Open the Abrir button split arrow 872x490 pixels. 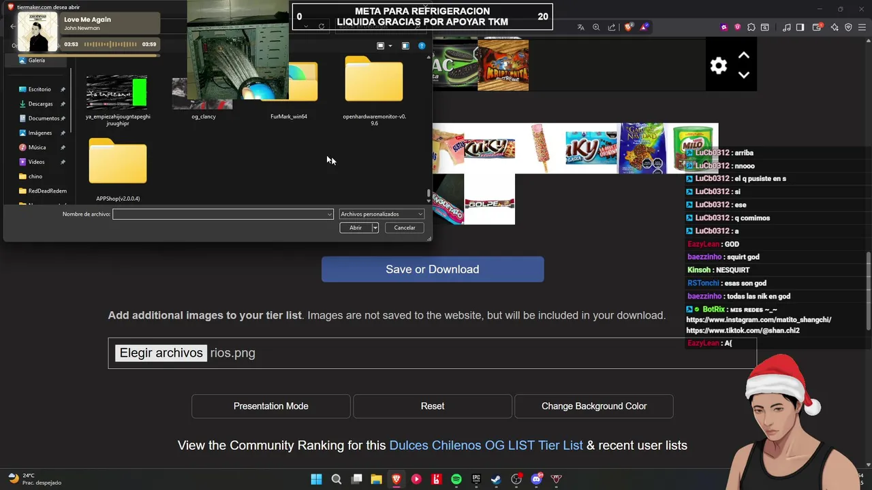(375, 228)
